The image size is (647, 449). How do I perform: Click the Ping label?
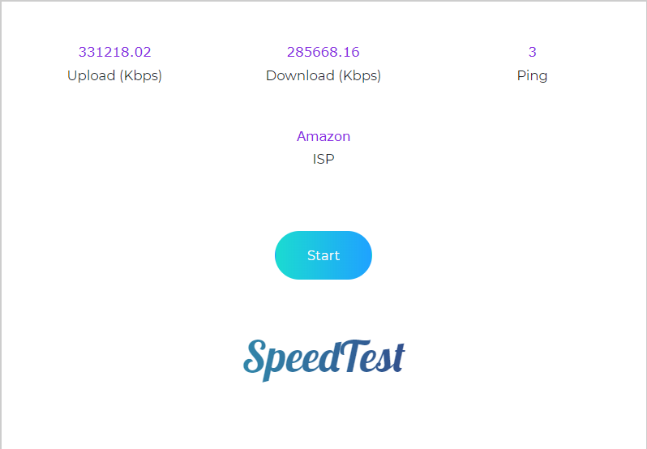coord(533,76)
